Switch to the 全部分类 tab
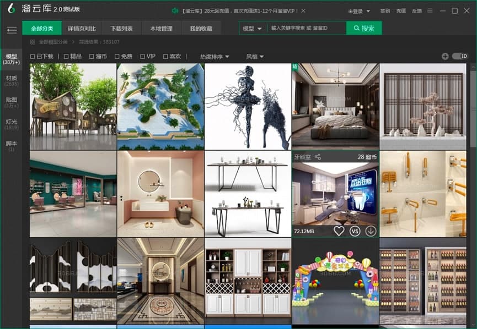Screen dimensions: 477x329 pos(42,28)
